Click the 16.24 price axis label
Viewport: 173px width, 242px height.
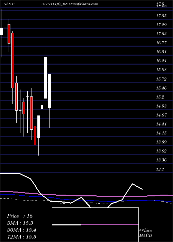(161, 60)
